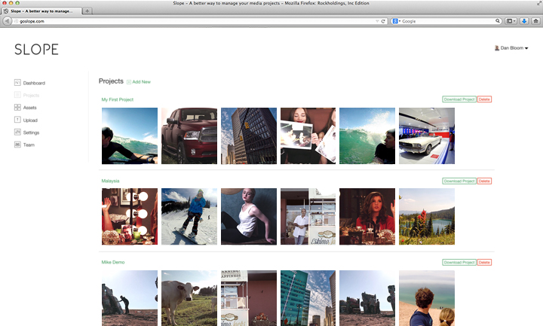Viewport: 543px width, 326px height.
Task: Click the browser home icon
Action: [x=535, y=21]
